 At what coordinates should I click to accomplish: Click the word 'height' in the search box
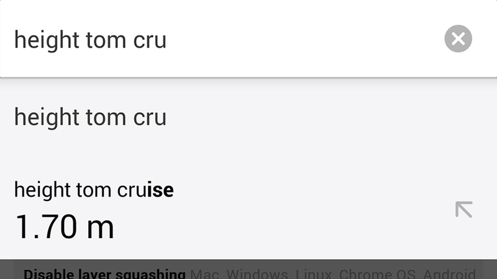(x=47, y=40)
